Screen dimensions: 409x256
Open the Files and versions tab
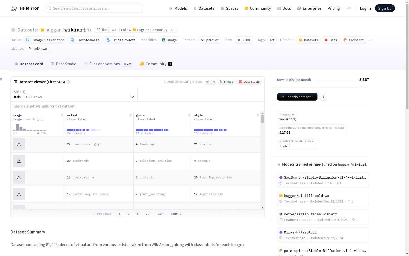point(108,64)
